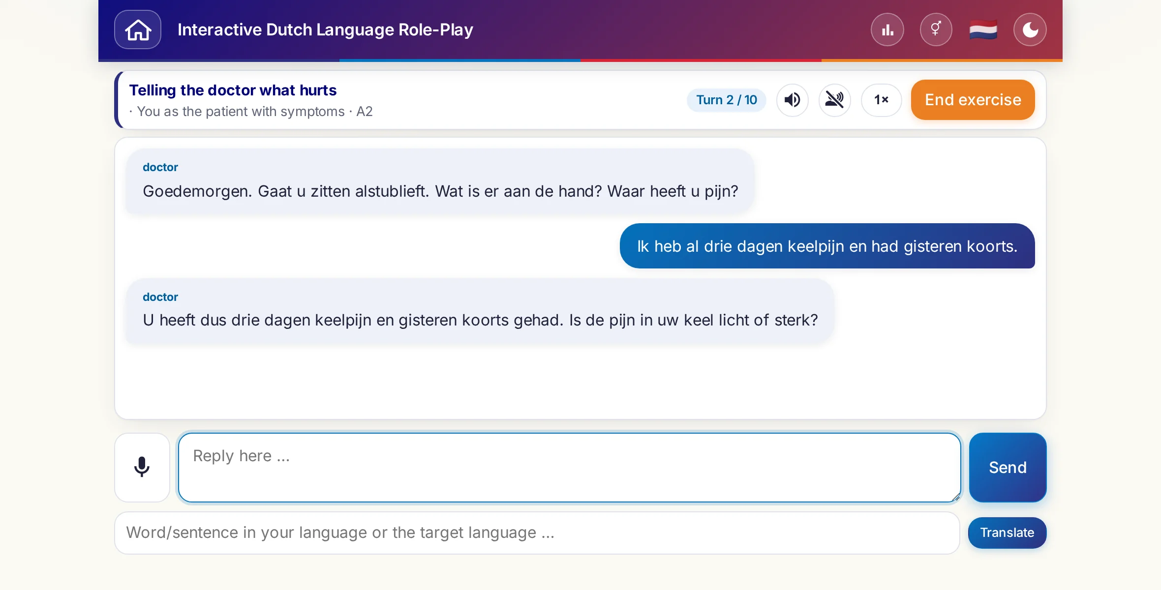Toggle dark mode moon icon
This screenshot has width=1161, height=590.
pos(1030,29)
